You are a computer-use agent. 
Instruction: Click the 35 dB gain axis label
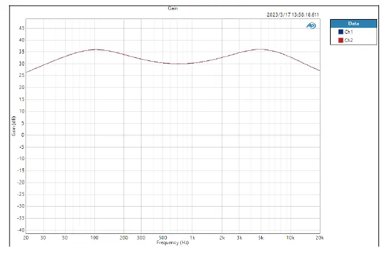coord(22,52)
